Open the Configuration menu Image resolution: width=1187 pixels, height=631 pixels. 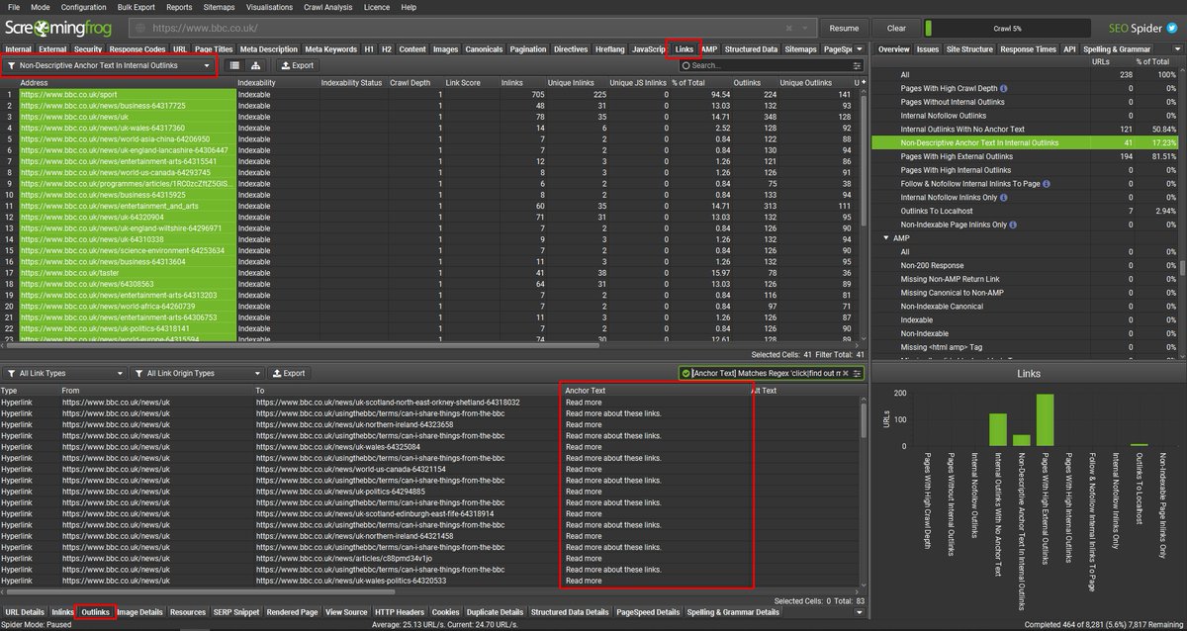tap(83, 7)
